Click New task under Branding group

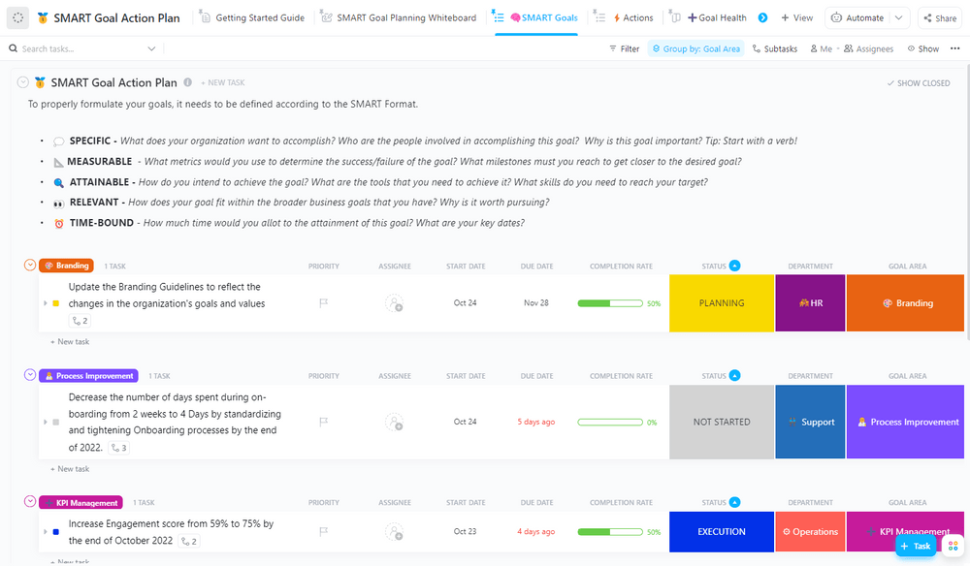71,342
